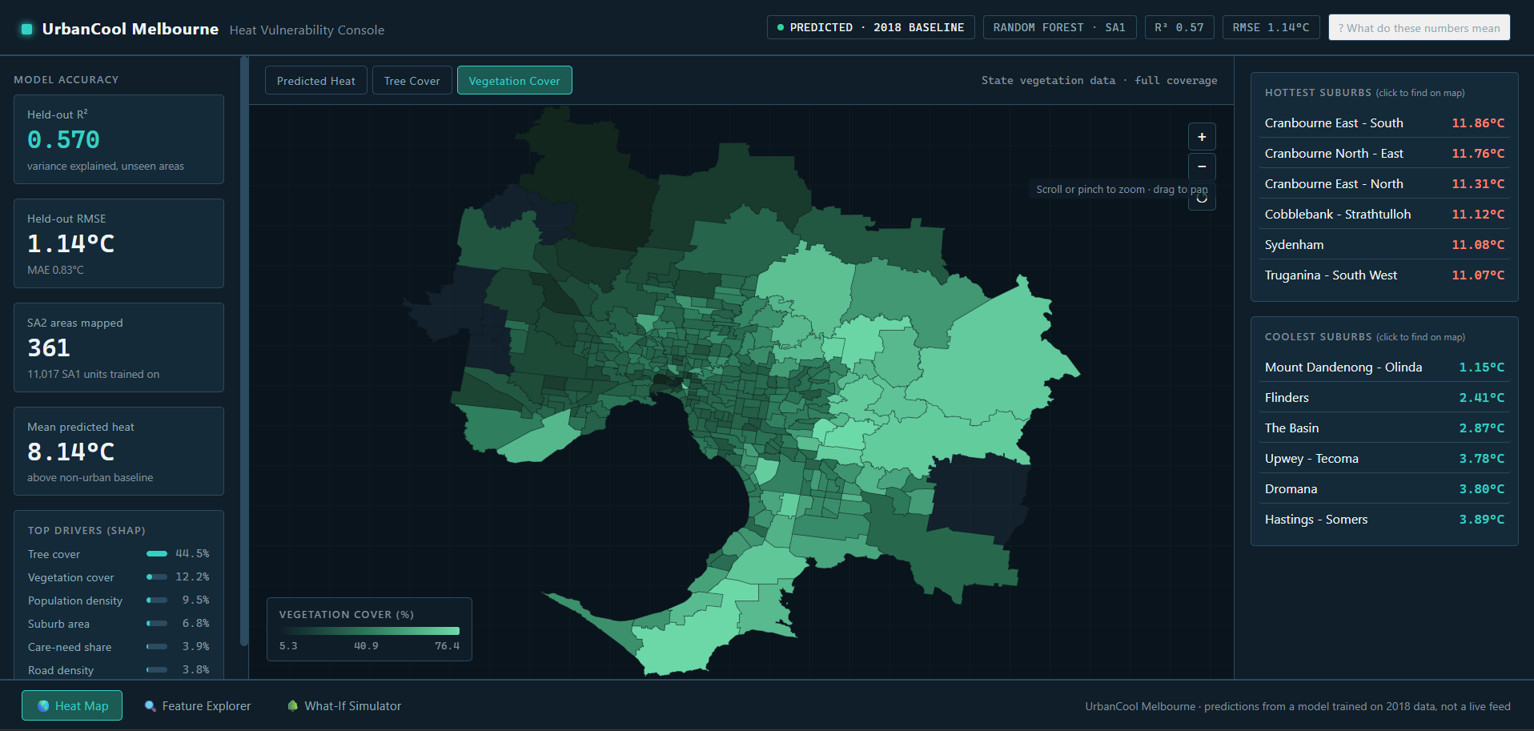The height and width of the screenshot is (731, 1534).
Task: Click the SA2 areas mapped 361 card
Action: pyautogui.click(x=118, y=347)
